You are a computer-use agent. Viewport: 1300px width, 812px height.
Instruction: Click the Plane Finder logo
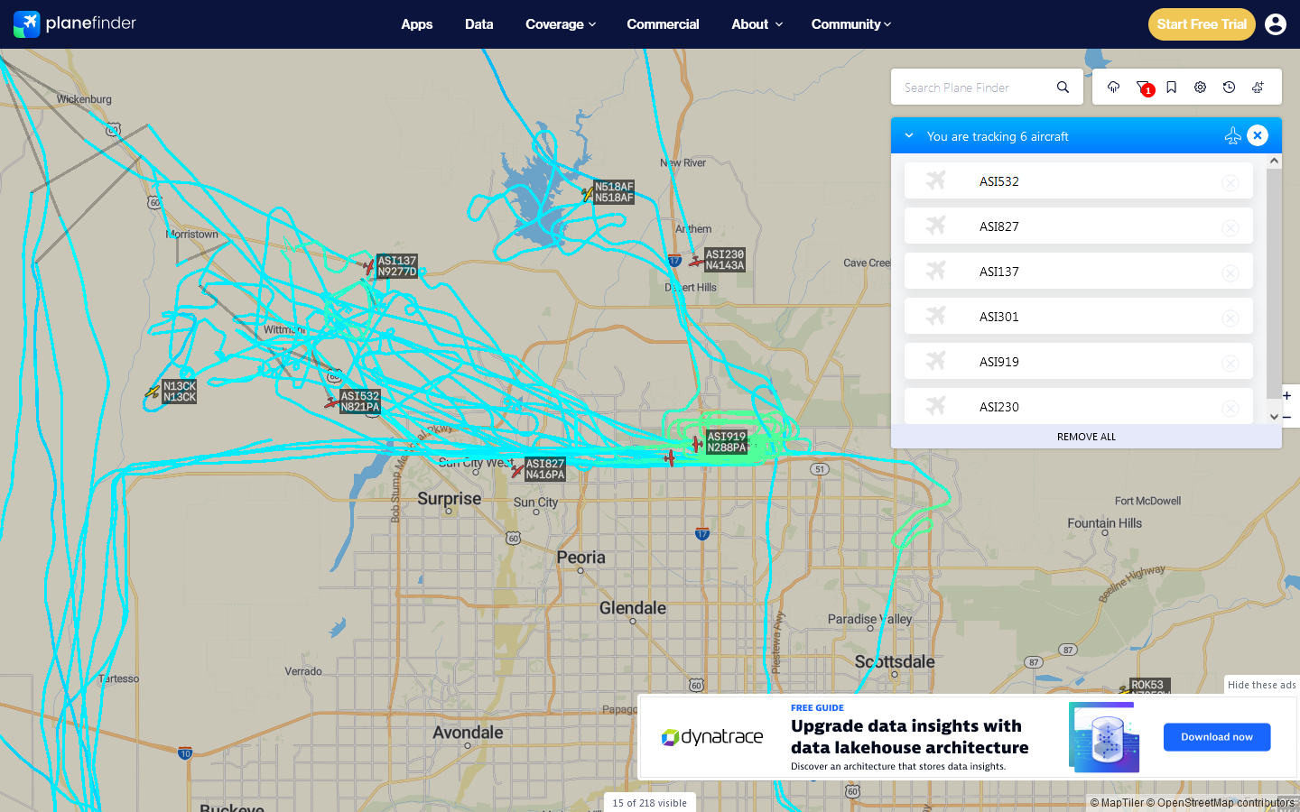pos(75,23)
